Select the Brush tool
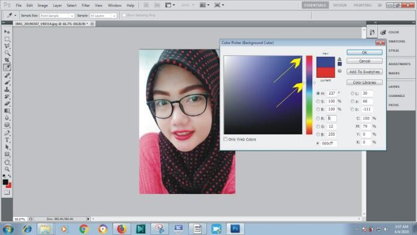This screenshot has height=235, width=417. point(7,83)
